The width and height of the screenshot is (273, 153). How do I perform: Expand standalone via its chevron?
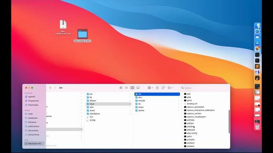tap(130, 114)
